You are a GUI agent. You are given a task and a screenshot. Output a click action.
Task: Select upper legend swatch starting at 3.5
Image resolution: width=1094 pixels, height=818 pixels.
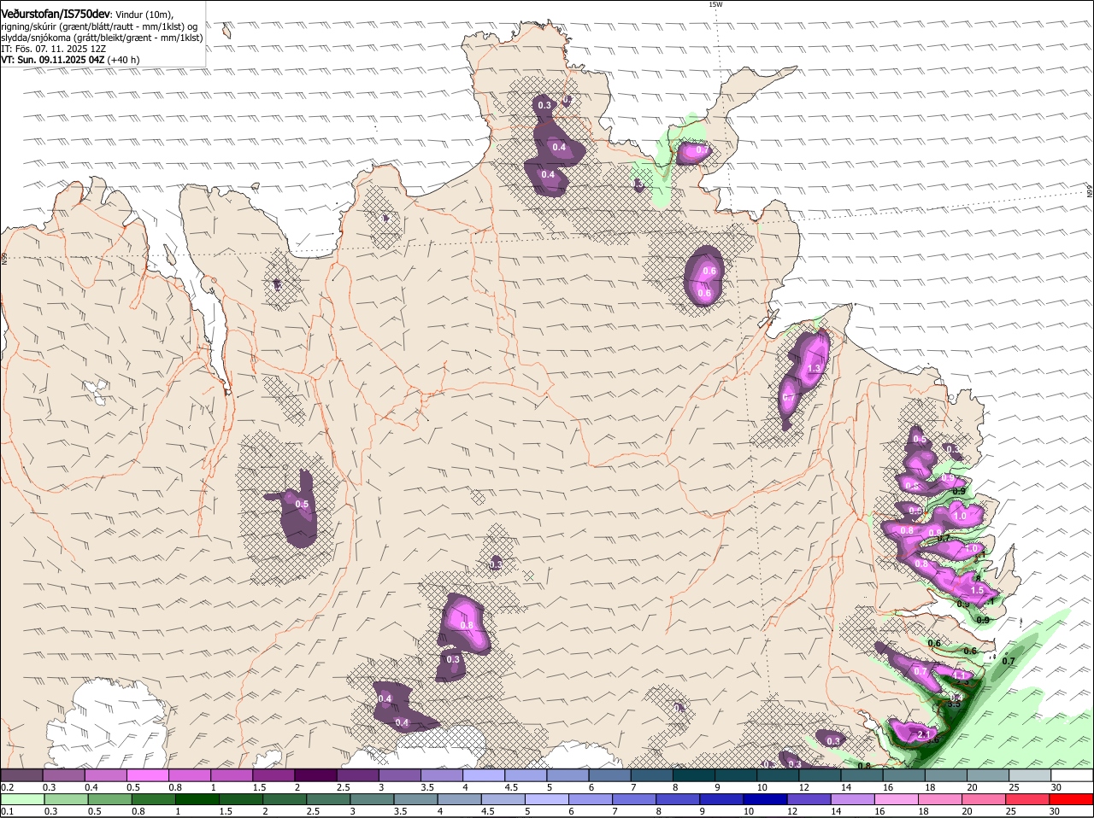[x=441, y=775]
